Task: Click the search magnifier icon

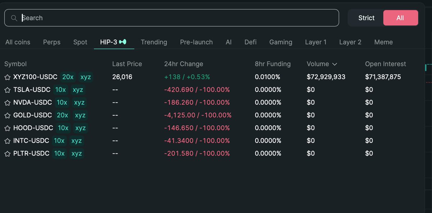Action: (x=14, y=18)
